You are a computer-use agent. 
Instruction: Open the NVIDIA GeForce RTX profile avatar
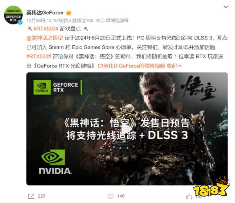coord(13,15)
